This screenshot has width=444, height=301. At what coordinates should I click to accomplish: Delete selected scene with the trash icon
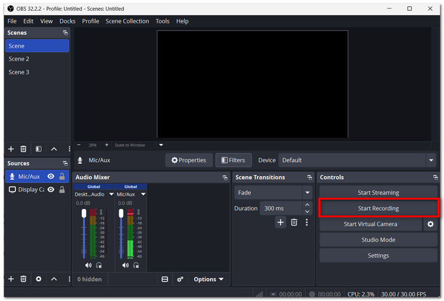(23, 149)
